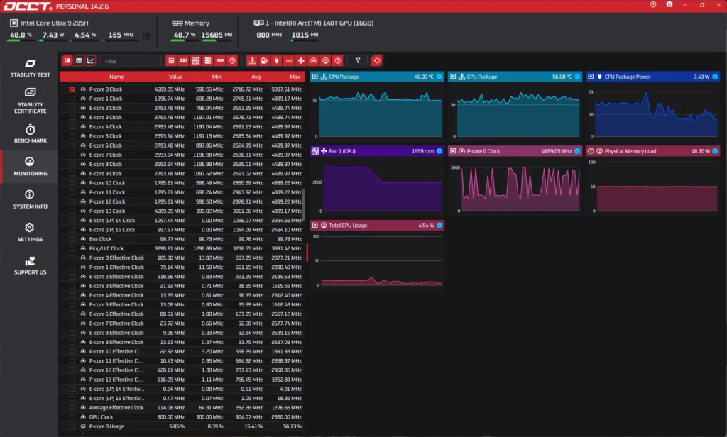Screen dimensions: 727x437
Task: Click the square icon on CPU Package Power card
Action: (x=591, y=77)
